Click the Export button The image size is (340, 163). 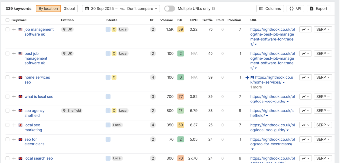[x=318, y=9]
